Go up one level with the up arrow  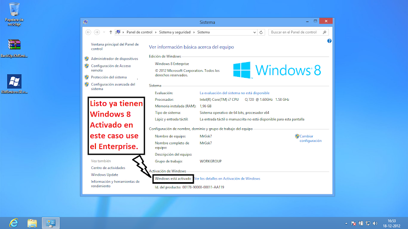pyautogui.click(x=111, y=32)
